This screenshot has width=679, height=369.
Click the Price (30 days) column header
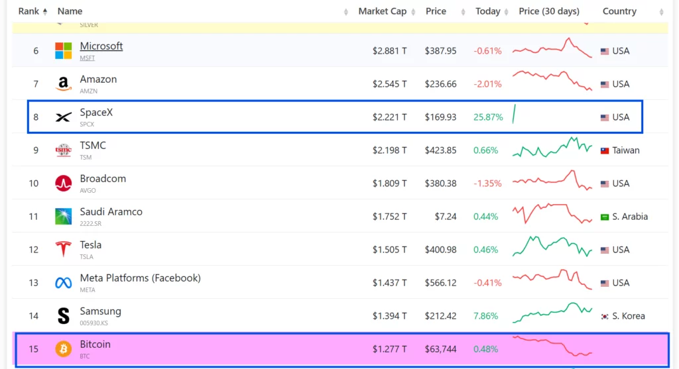click(549, 11)
